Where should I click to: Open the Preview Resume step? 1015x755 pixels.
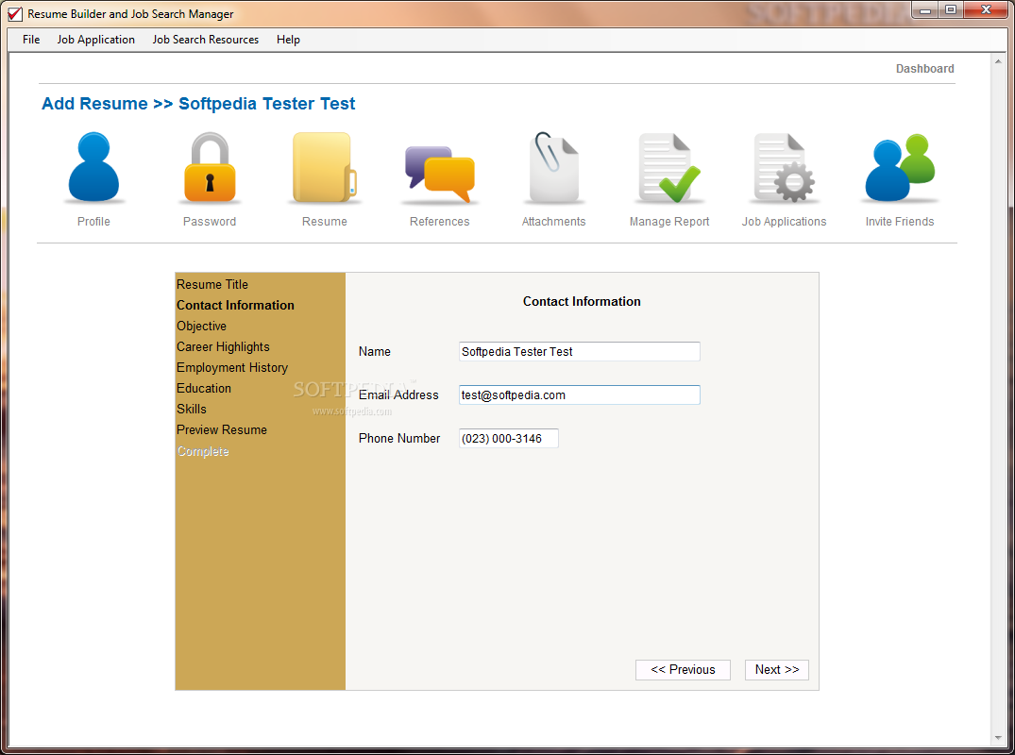pyautogui.click(x=222, y=429)
